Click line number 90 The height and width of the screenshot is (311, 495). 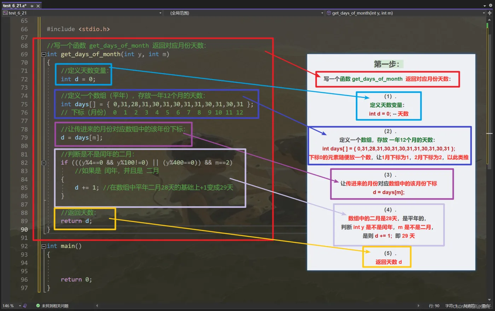(24, 230)
